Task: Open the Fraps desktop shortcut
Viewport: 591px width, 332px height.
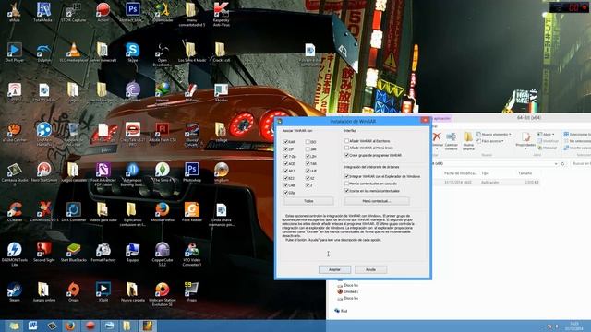Action: pyautogui.click(x=191, y=291)
